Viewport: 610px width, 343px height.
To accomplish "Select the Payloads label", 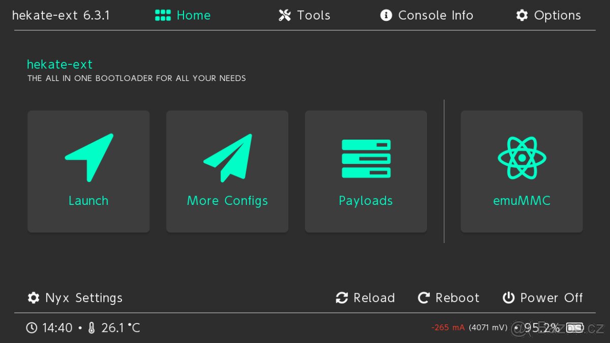I will pyautogui.click(x=366, y=201).
